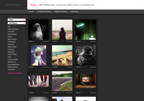The height and width of the screenshot is (101, 144).
Task: Select photographer Damir Ivankovic
Action: tap(12, 39)
